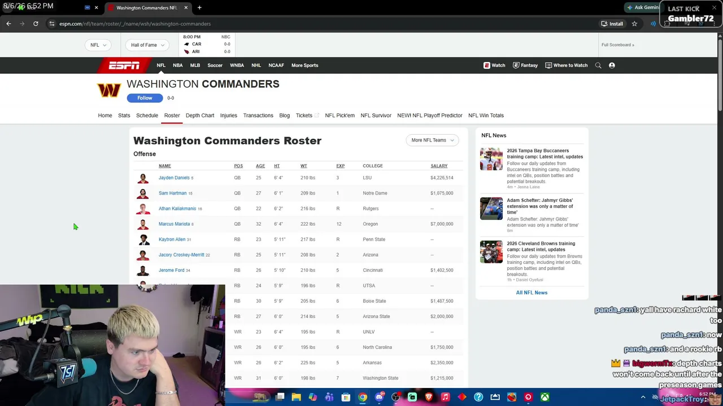Open Jacory Croskey-Merritt player page
Viewport: 723px width, 406px height.
pos(181,255)
